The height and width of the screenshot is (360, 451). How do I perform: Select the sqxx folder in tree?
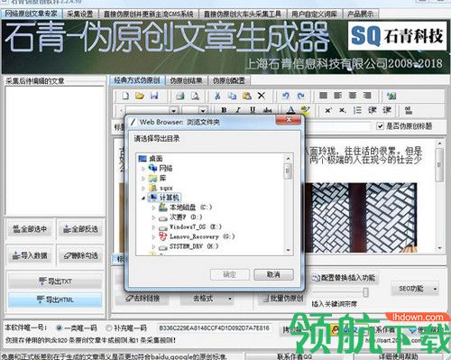(x=166, y=188)
